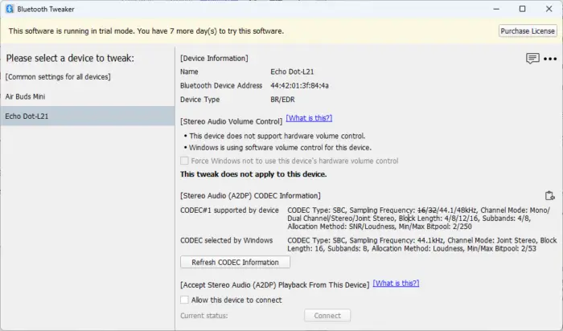
Task: Click the does not support hardware volume control text
Action: coord(277,136)
